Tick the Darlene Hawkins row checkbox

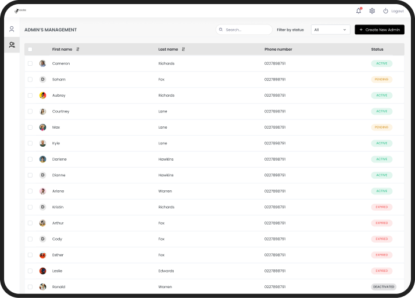tap(30, 159)
